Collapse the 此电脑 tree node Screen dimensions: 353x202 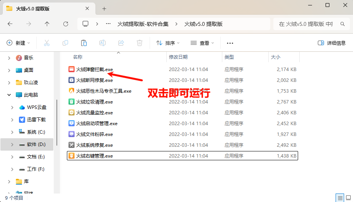(x=9, y=95)
